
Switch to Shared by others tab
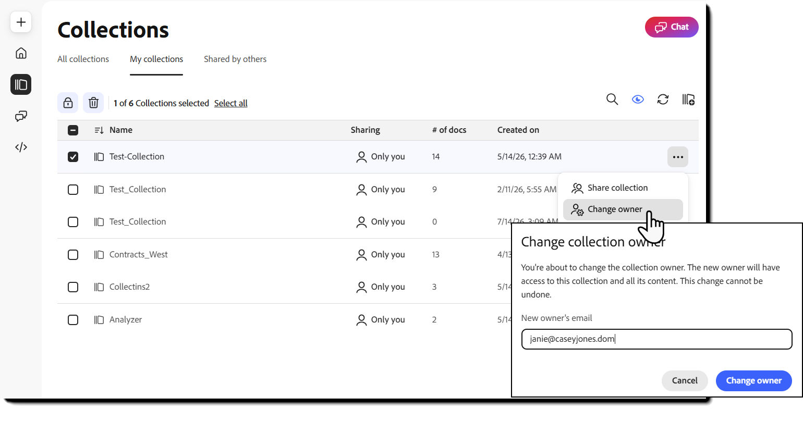[x=235, y=59]
